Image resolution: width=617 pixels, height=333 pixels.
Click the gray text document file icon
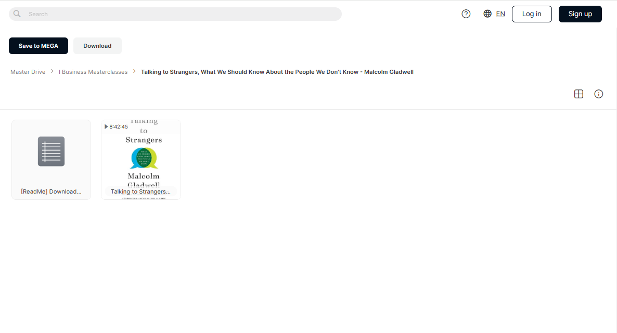coord(51,151)
